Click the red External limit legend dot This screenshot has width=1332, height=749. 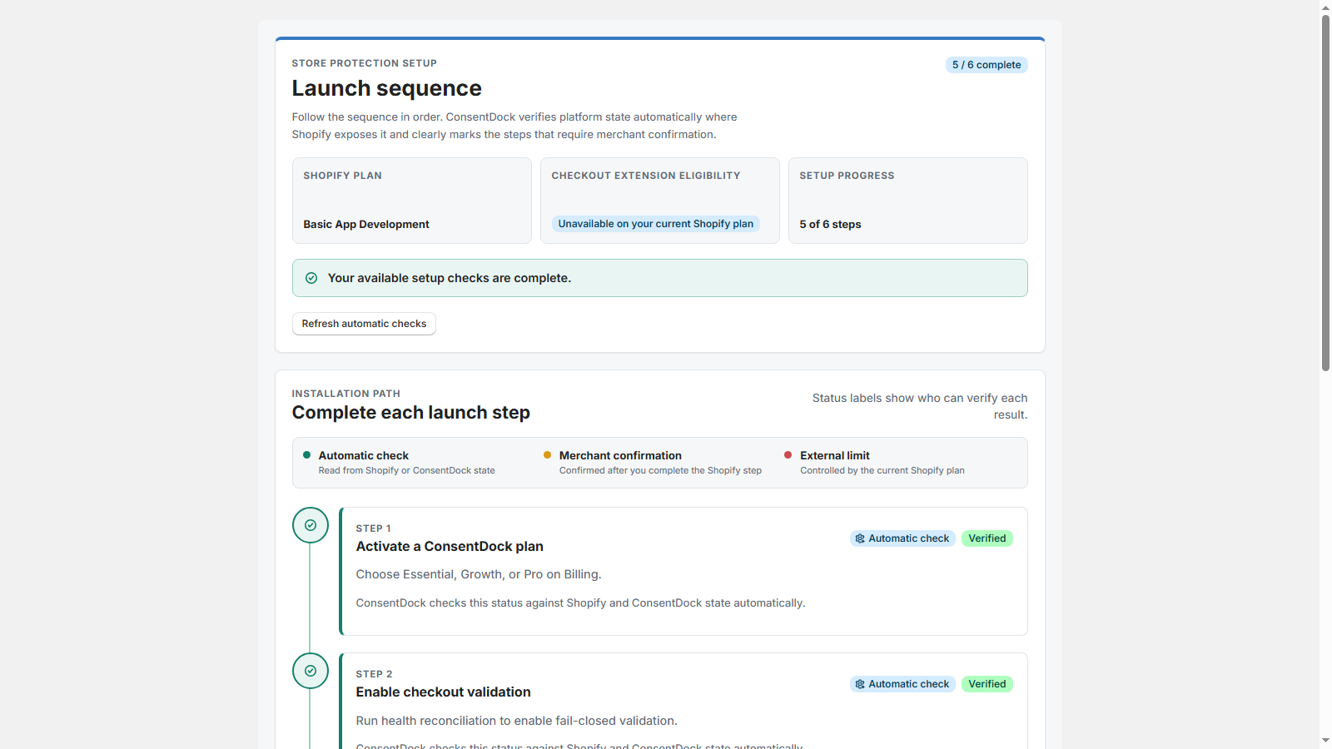coord(788,455)
